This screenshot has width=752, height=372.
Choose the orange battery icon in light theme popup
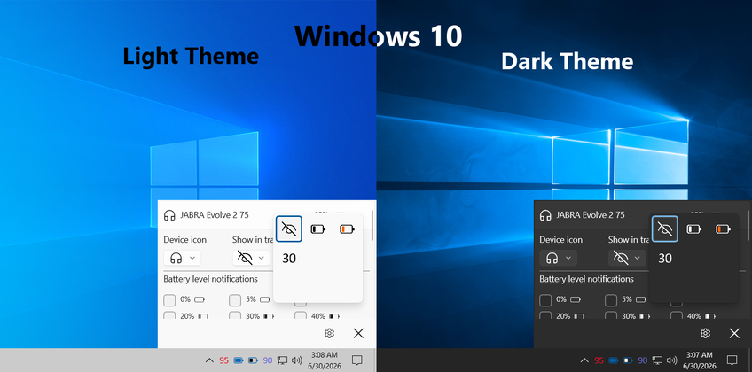pos(348,229)
